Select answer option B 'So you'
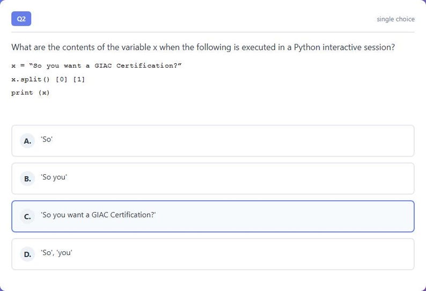Image resolution: width=426 pixels, height=291 pixels. tap(212, 178)
